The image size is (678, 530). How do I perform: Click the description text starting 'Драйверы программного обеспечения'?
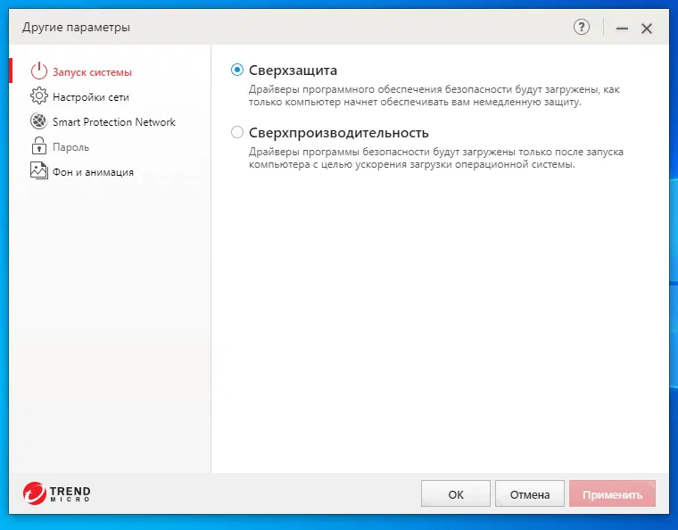tap(434, 95)
